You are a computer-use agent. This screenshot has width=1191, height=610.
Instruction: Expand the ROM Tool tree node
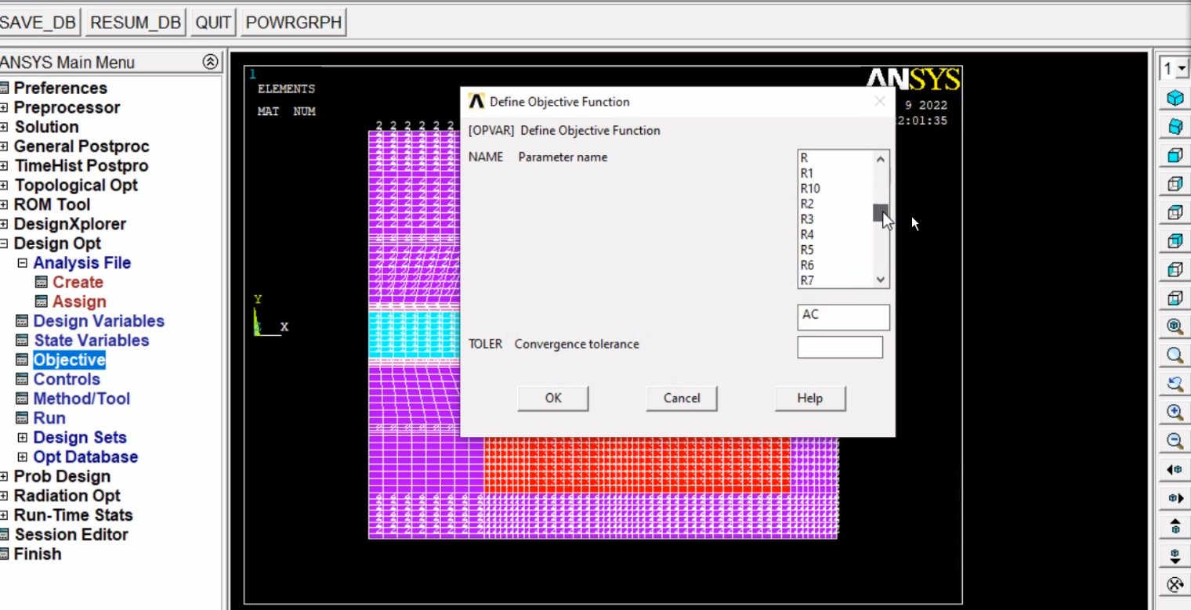(x=4, y=204)
